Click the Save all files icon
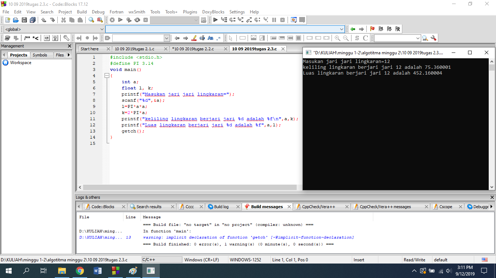Image resolution: width=496 pixels, height=278 pixels. 33,20
